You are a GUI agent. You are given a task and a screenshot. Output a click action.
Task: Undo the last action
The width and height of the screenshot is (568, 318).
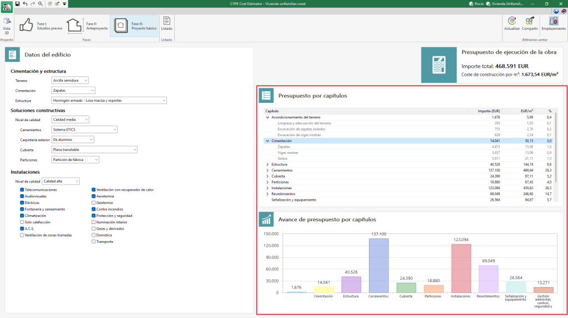click(25, 4)
